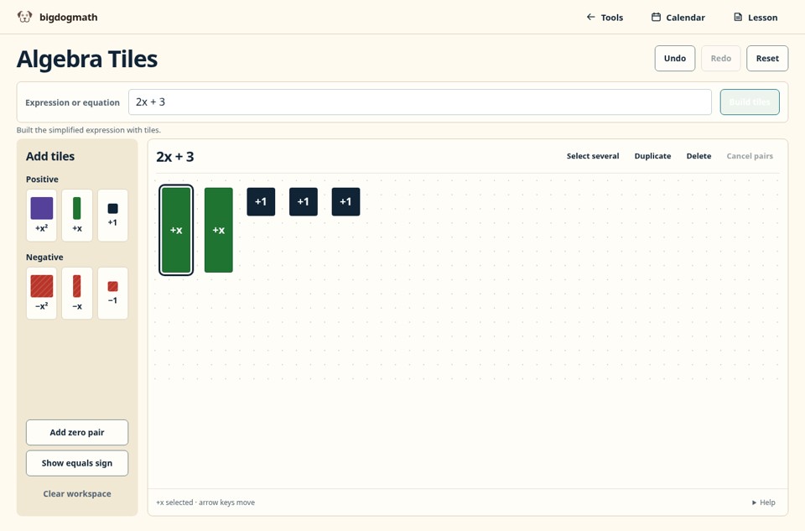Add a positive unit +1 tile
Image resolution: width=805 pixels, height=531 pixels.
[x=113, y=216]
